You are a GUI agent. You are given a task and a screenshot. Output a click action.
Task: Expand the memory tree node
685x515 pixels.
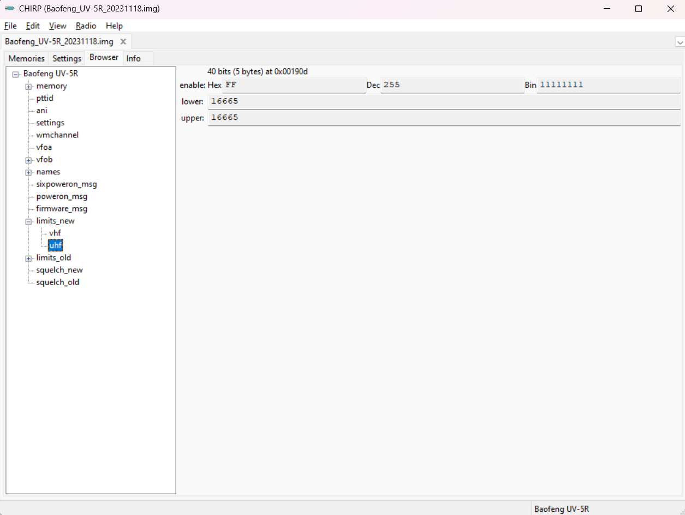pyautogui.click(x=28, y=86)
